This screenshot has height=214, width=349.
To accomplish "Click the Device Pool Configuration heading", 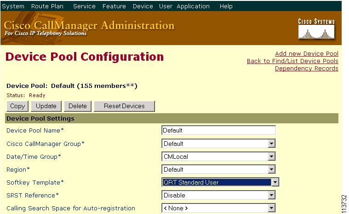I will tap(84, 57).
